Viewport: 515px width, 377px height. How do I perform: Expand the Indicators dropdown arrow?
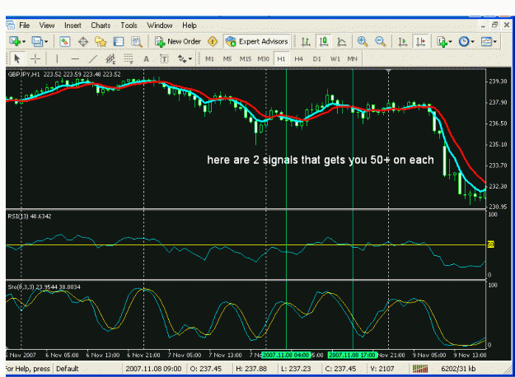coord(450,42)
